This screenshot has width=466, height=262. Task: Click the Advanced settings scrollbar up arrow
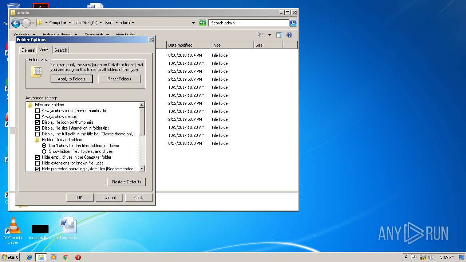click(x=142, y=105)
